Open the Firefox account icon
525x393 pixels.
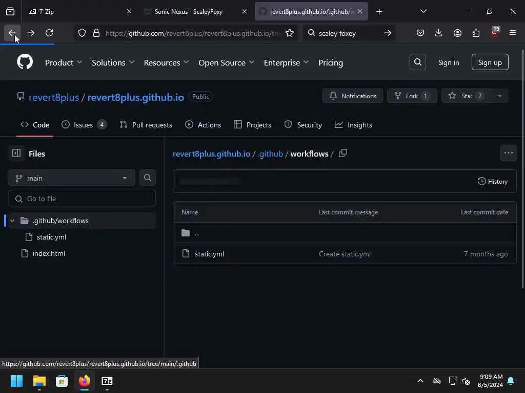tap(457, 33)
